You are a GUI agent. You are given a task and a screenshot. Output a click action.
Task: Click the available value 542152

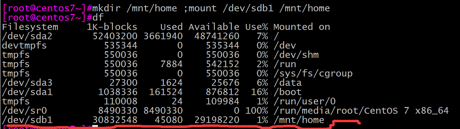coord(223,64)
